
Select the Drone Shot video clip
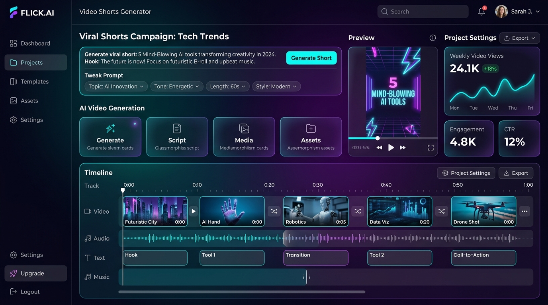click(x=483, y=211)
